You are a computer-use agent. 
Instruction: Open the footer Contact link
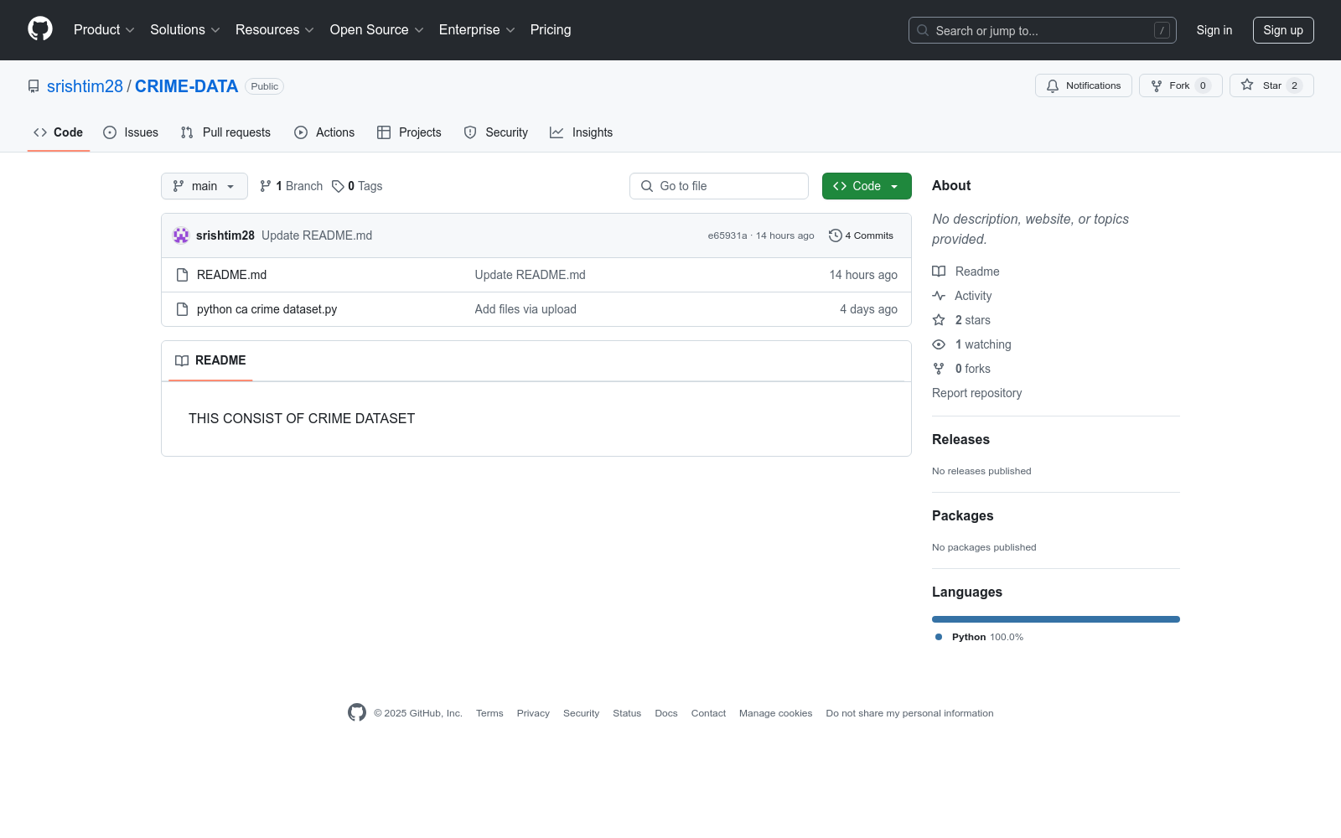pyautogui.click(x=708, y=713)
